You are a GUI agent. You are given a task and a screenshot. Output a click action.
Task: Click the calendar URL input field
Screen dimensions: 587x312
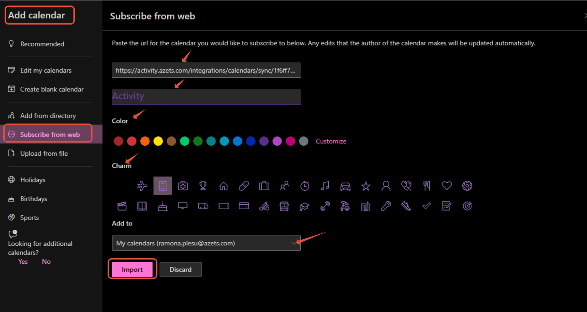[x=206, y=70]
